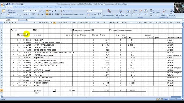Open filter dropdown on Фактическое наличие header

point(91,30)
